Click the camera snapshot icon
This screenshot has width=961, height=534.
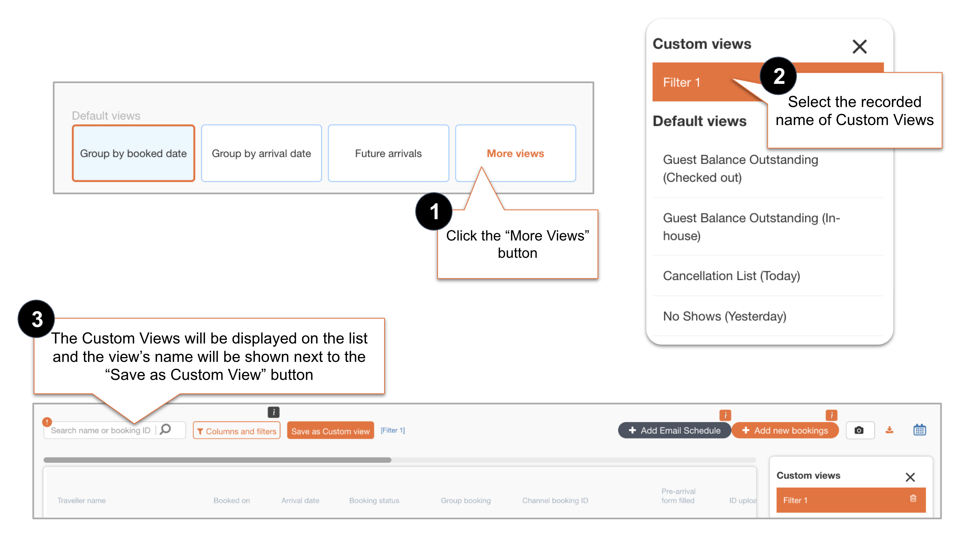pos(859,430)
